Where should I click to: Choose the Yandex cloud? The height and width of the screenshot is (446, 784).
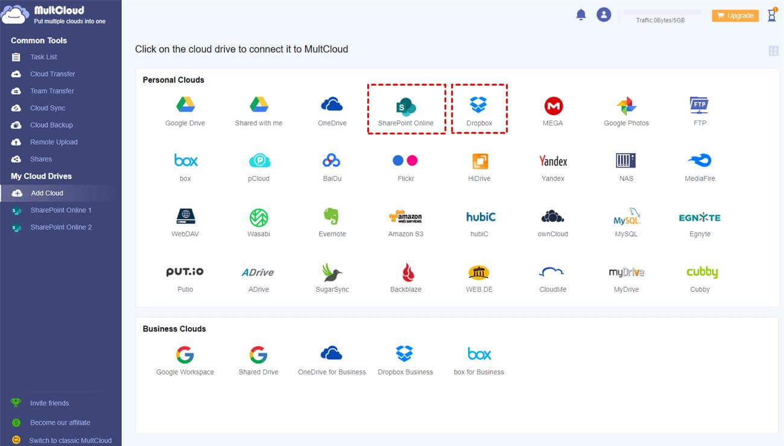pos(553,166)
